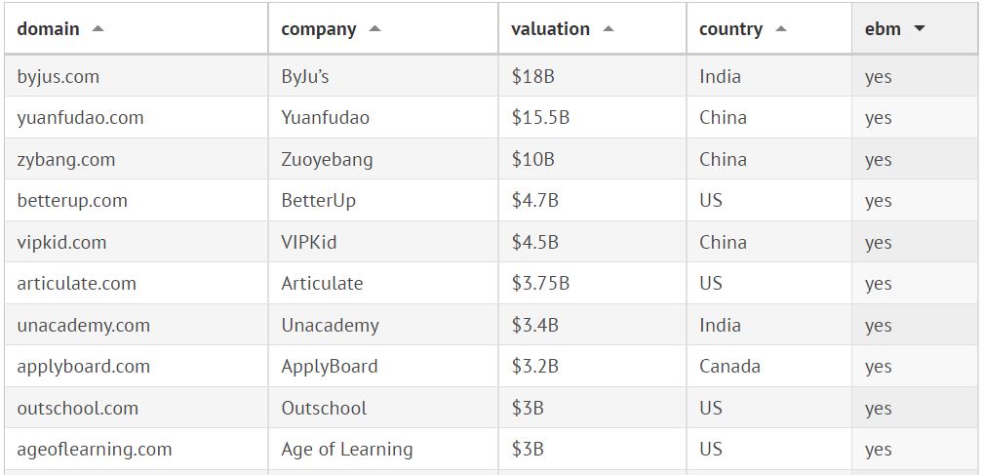983x475 pixels.
Task: Sort table by domain header text
Action: (48, 29)
